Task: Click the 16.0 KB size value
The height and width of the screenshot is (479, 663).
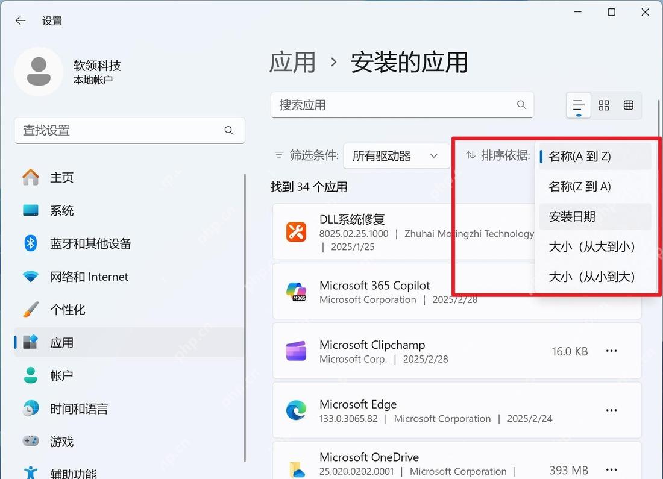Action: (x=570, y=351)
